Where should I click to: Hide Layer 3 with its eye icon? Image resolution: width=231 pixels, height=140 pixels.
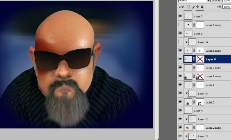pos(180,33)
